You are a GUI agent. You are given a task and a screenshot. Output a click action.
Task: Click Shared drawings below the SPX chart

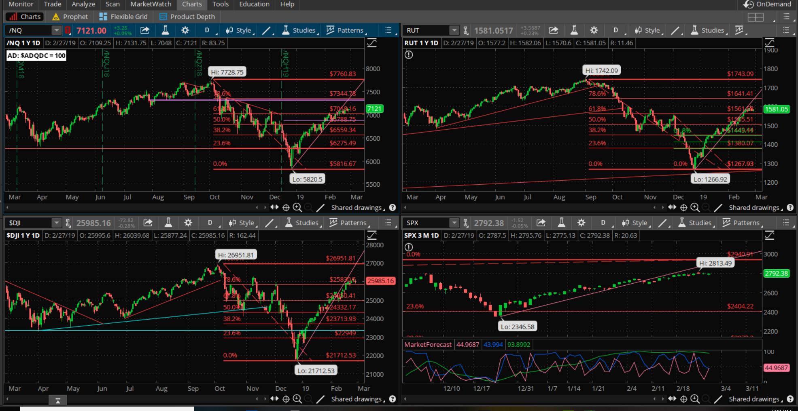coord(755,399)
